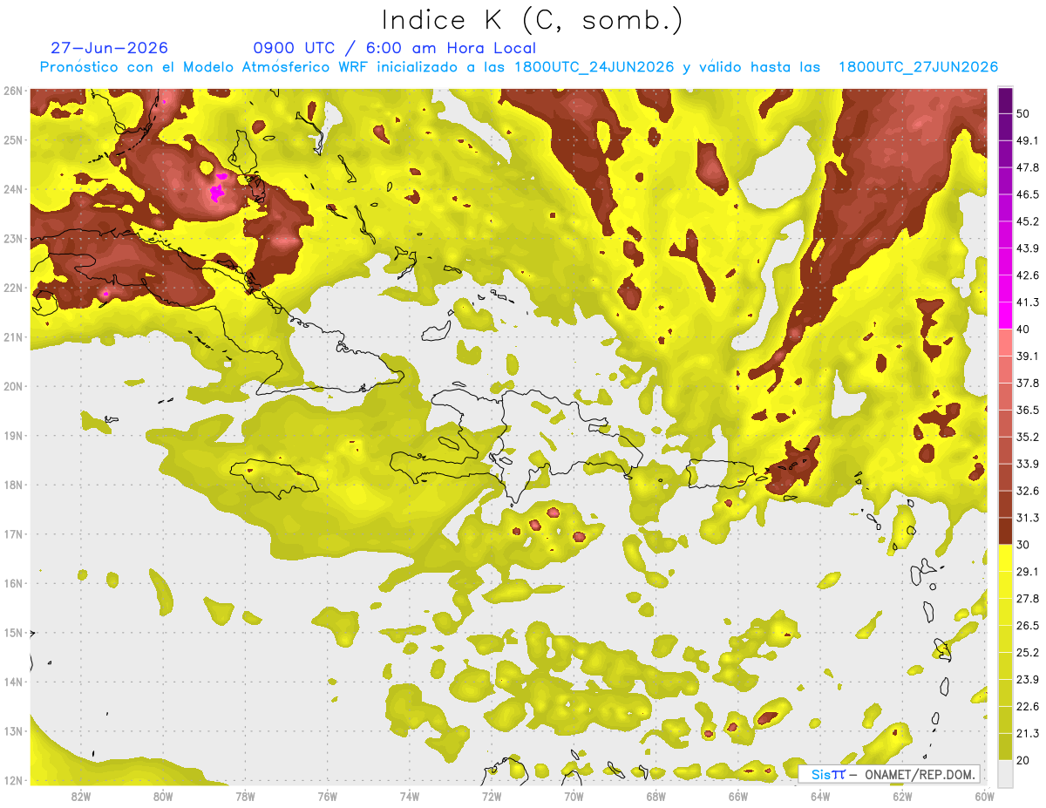Click the '78W' longitude label

(245, 796)
